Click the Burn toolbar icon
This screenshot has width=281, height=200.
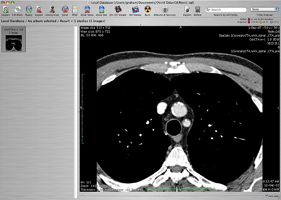click(148, 9)
